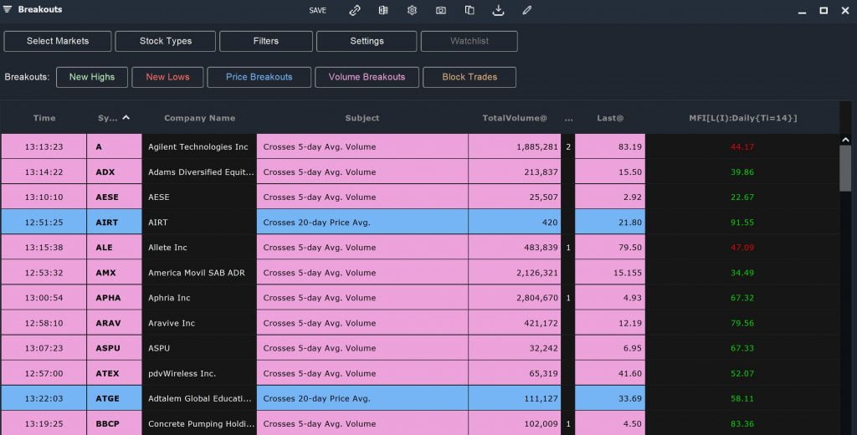Click the download export icon
The height and width of the screenshot is (435, 857).
click(x=498, y=10)
